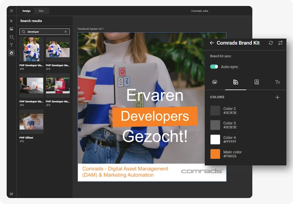Select the orange Developers text box

tap(155, 116)
